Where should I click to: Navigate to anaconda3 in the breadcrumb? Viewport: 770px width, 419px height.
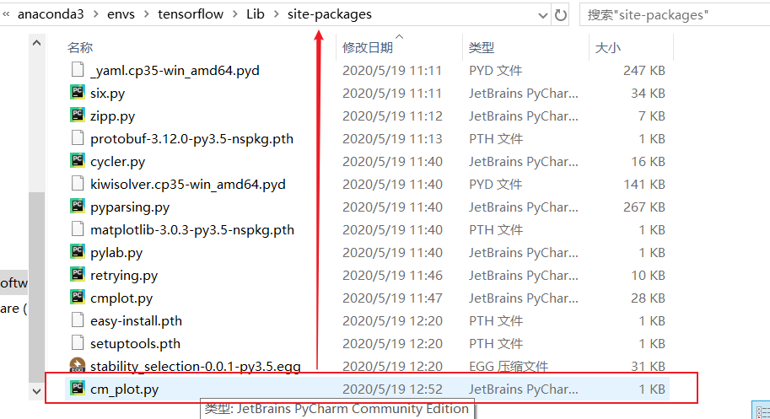(x=51, y=14)
